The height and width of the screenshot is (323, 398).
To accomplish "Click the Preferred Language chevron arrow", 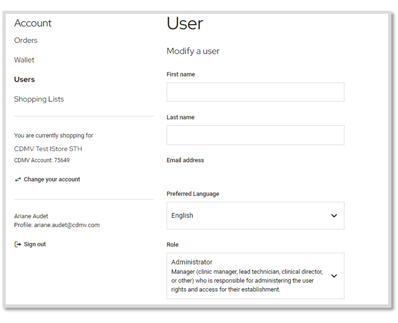I will click(x=334, y=216).
